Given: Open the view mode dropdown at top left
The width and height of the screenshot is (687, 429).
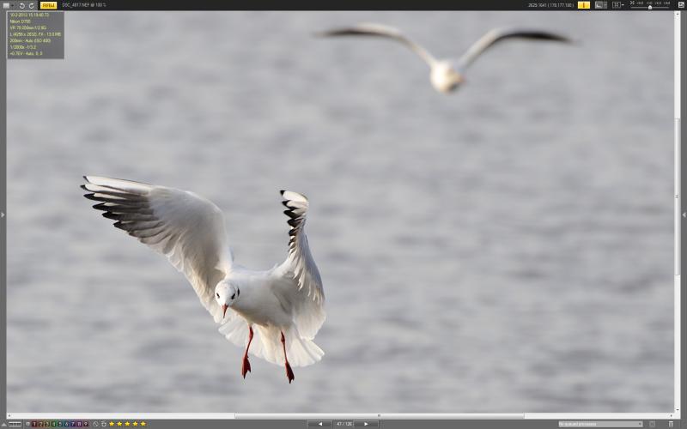Looking at the screenshot, I should pos(8,5).
